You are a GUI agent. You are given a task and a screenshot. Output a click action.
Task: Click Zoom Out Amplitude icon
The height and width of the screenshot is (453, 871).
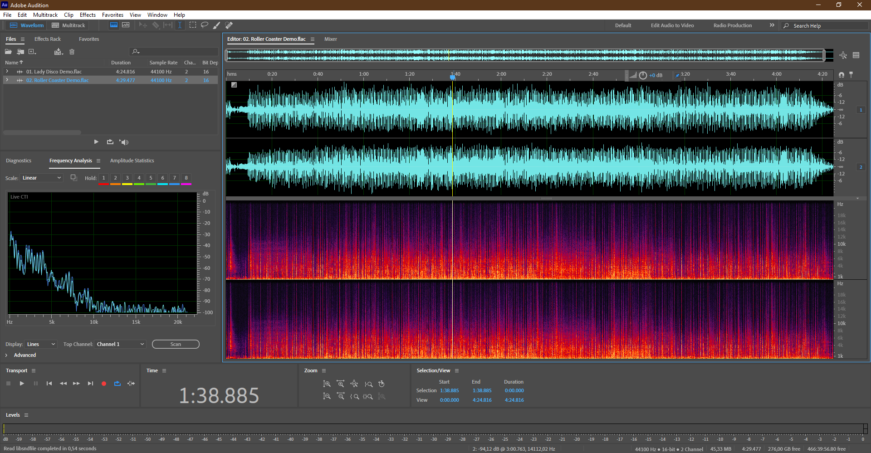[327, 396]
